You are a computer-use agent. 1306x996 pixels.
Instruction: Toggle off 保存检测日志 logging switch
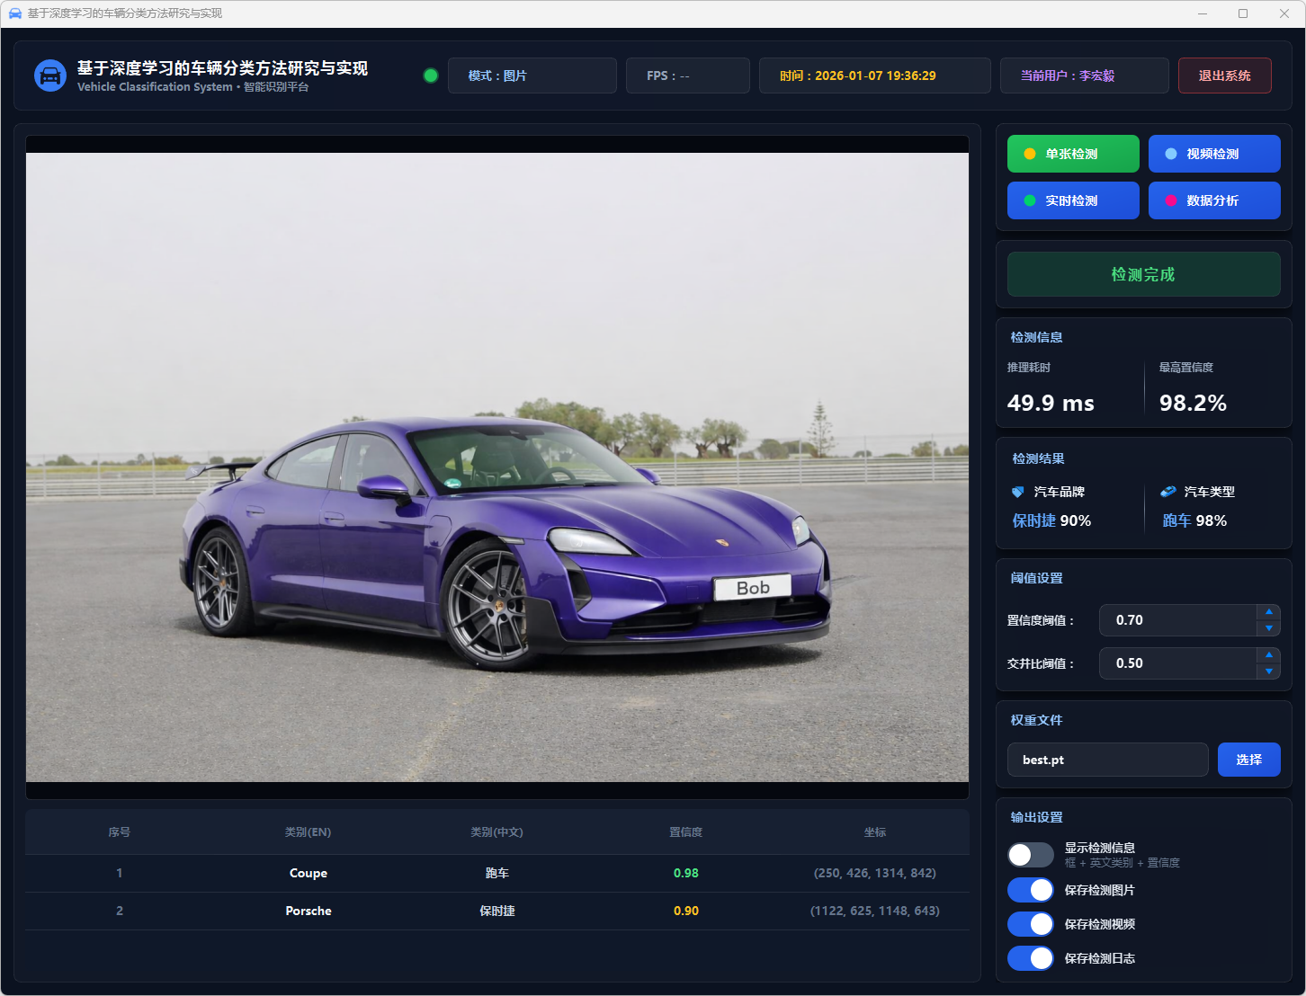coord(1031,958)
